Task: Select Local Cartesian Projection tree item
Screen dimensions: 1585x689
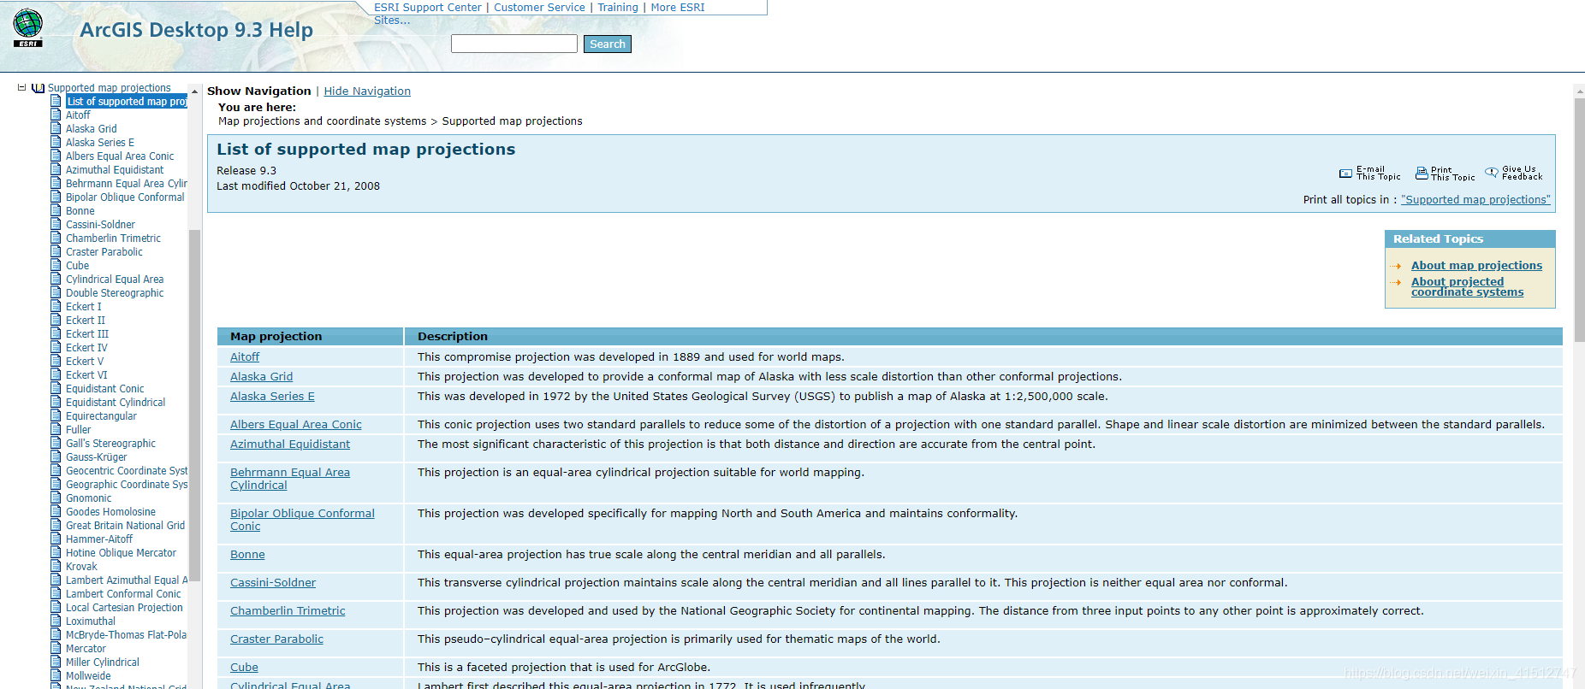Action: pos(124,607)
